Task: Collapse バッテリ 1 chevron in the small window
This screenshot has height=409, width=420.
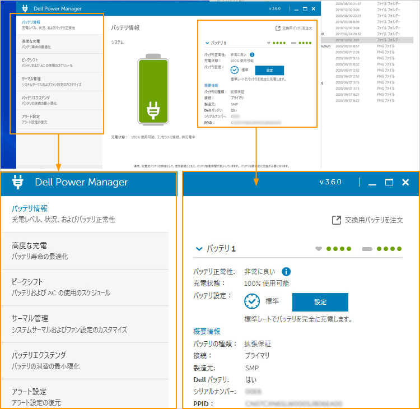Action: coord(207,43)
